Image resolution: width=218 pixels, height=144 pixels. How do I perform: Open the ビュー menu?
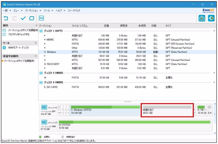click(x=18, y=11)
